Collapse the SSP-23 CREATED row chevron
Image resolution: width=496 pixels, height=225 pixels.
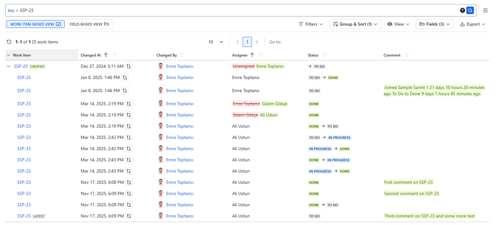point(8,67)
